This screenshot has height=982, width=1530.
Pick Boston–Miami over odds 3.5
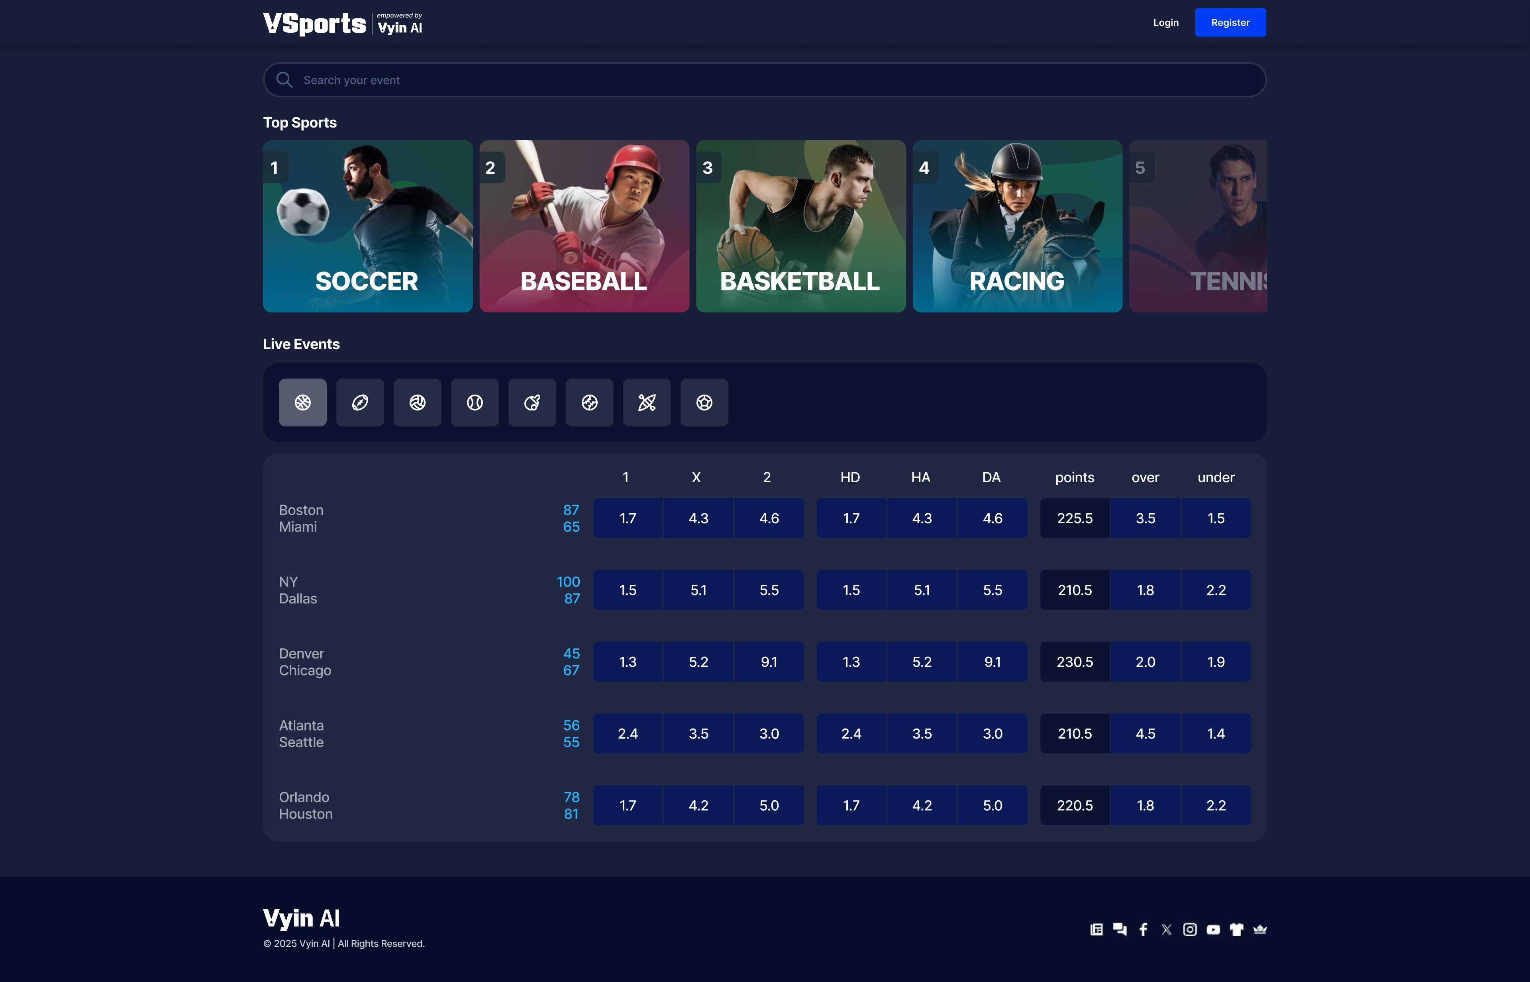(1146, 518)
